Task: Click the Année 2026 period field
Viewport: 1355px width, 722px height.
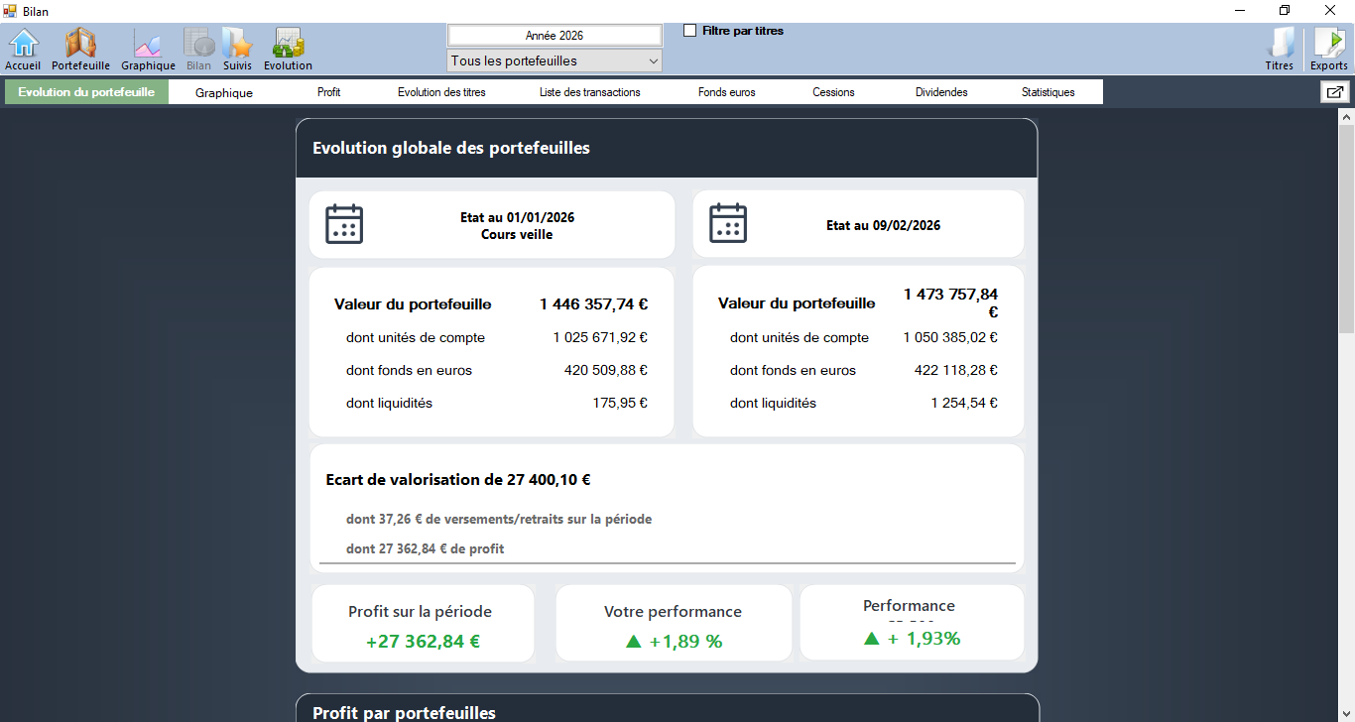Action: (554, 36)
